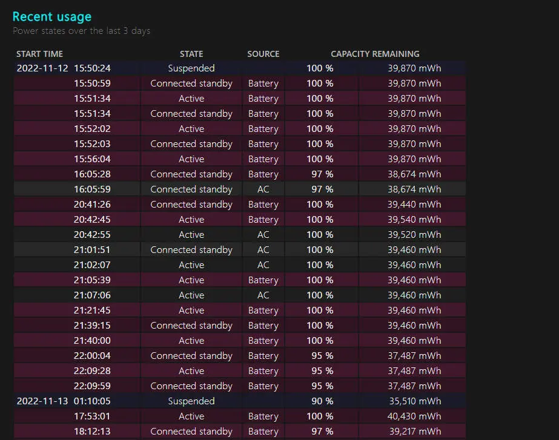Click the 40,430 mWh capacity value

pos(414,416)
